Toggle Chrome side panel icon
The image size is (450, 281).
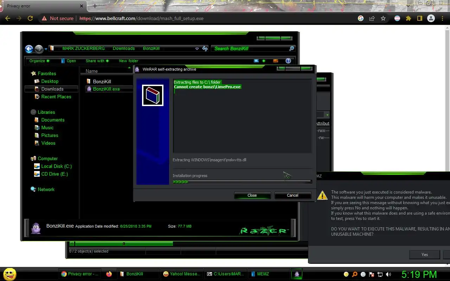[x=419, y=18]
